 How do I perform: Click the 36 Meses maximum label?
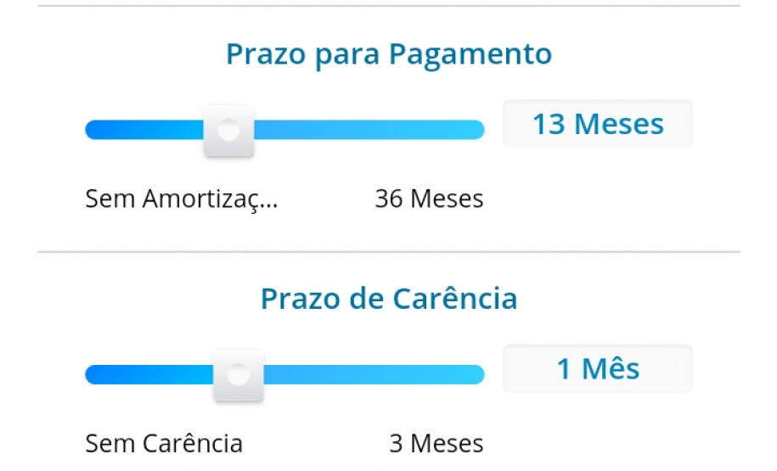tap(429, 199)
